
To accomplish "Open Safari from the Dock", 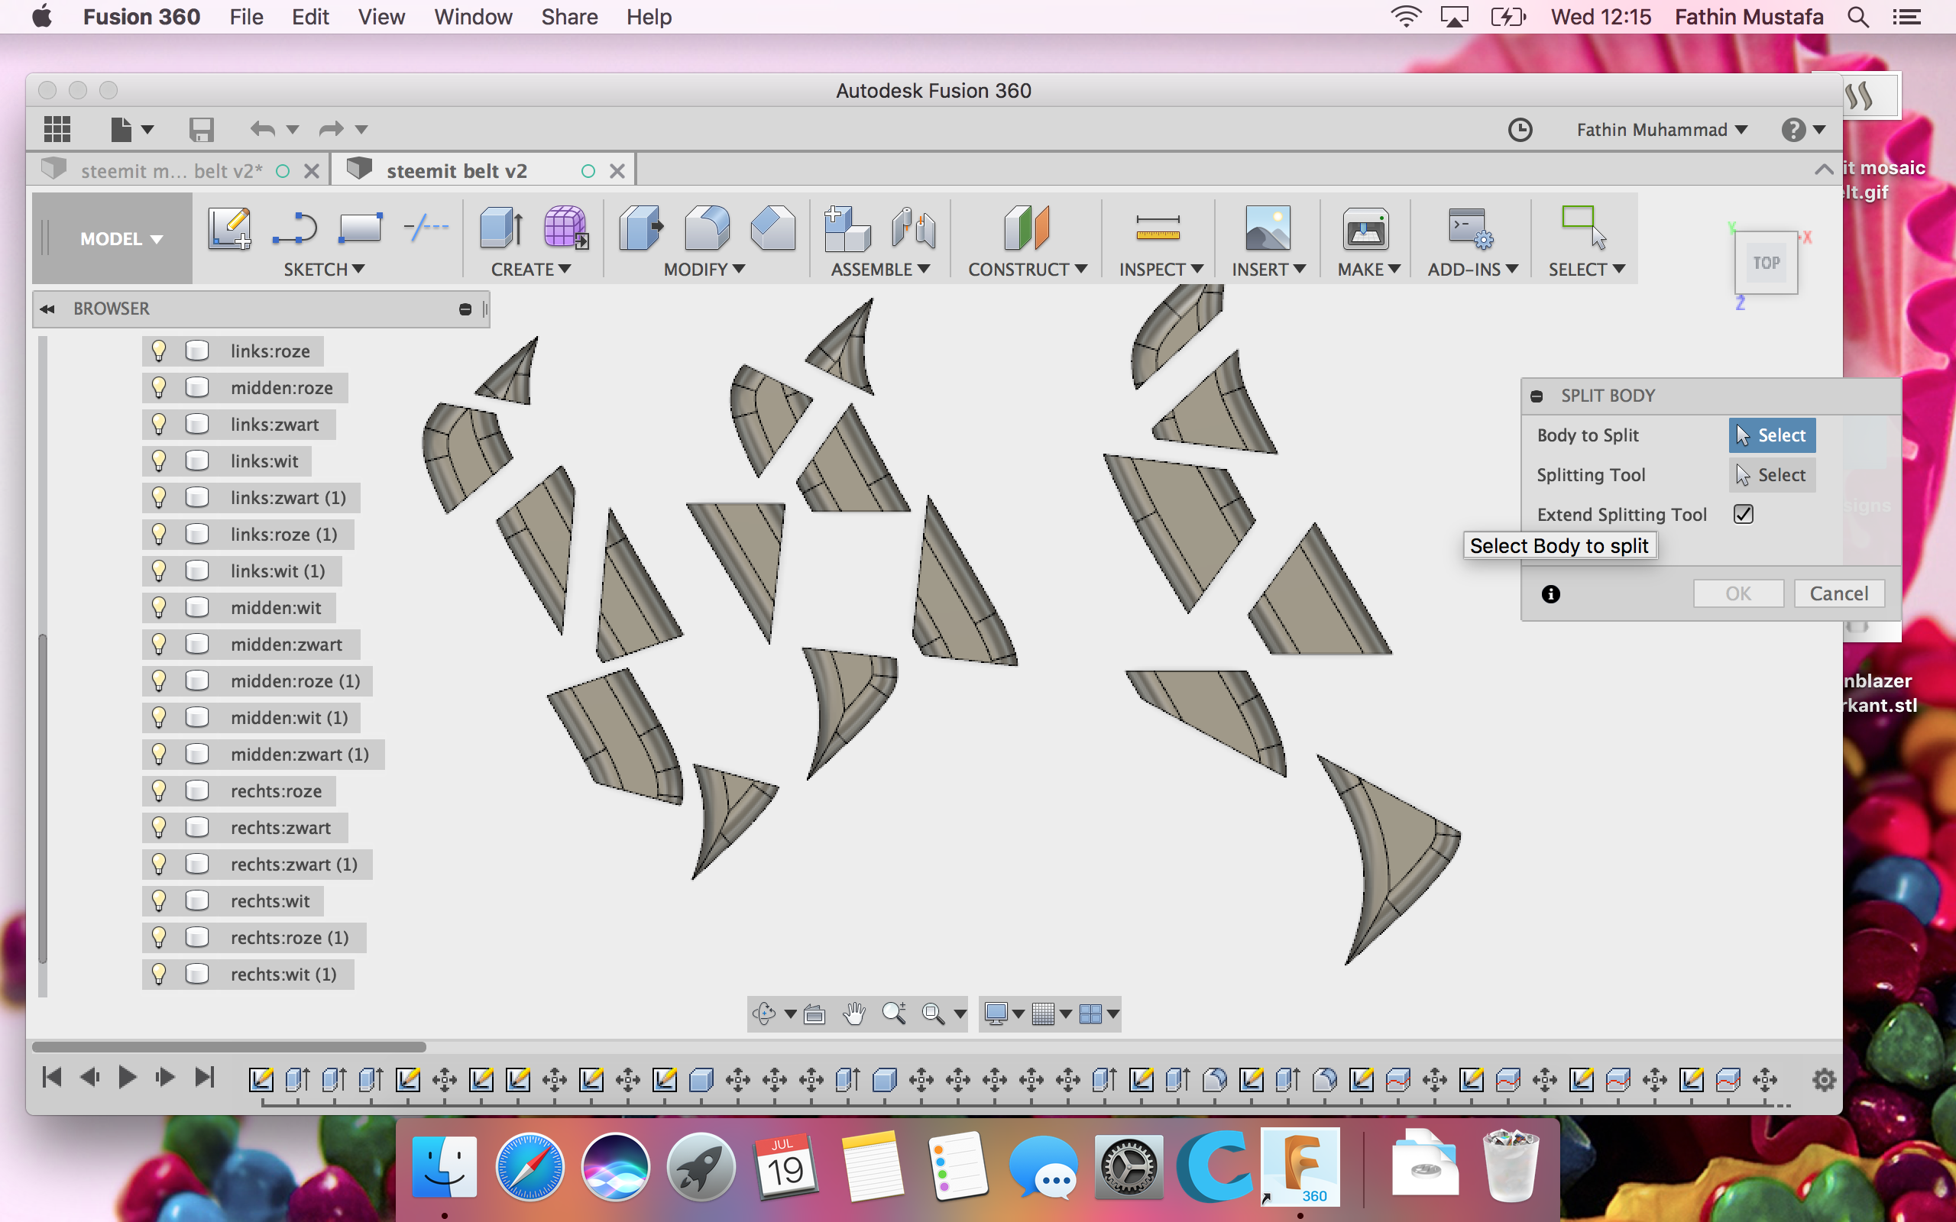I will click(x=529, y=1166).
